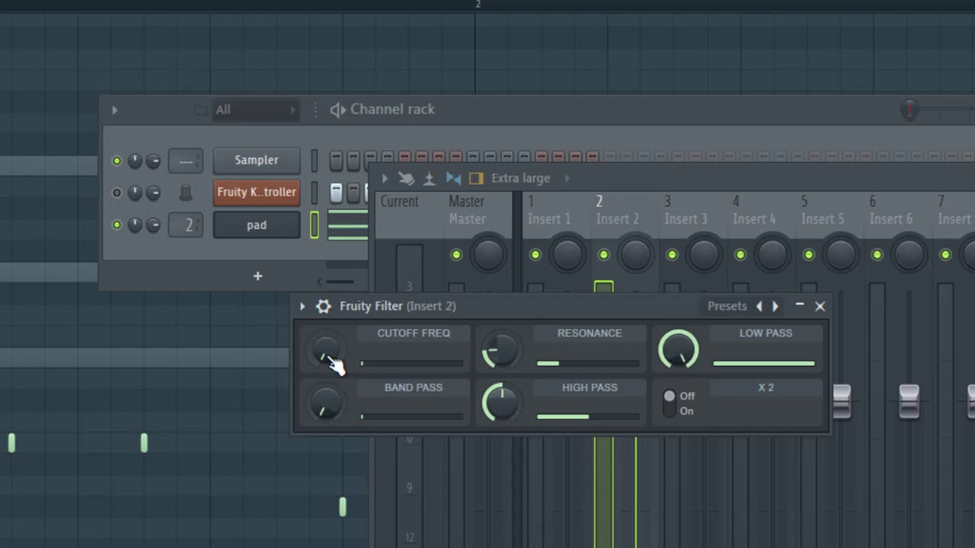Screen dimensions: 975x548
Task: Select the Master mixer track
Action: 467,210
